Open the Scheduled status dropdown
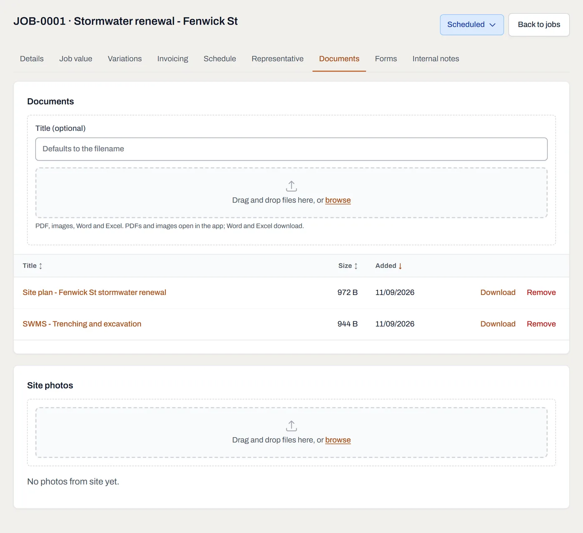Viewport: 583px width, 533px height. (472, 25)
